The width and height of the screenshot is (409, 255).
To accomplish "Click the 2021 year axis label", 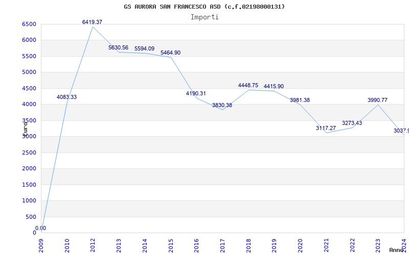I will point(326,246).
